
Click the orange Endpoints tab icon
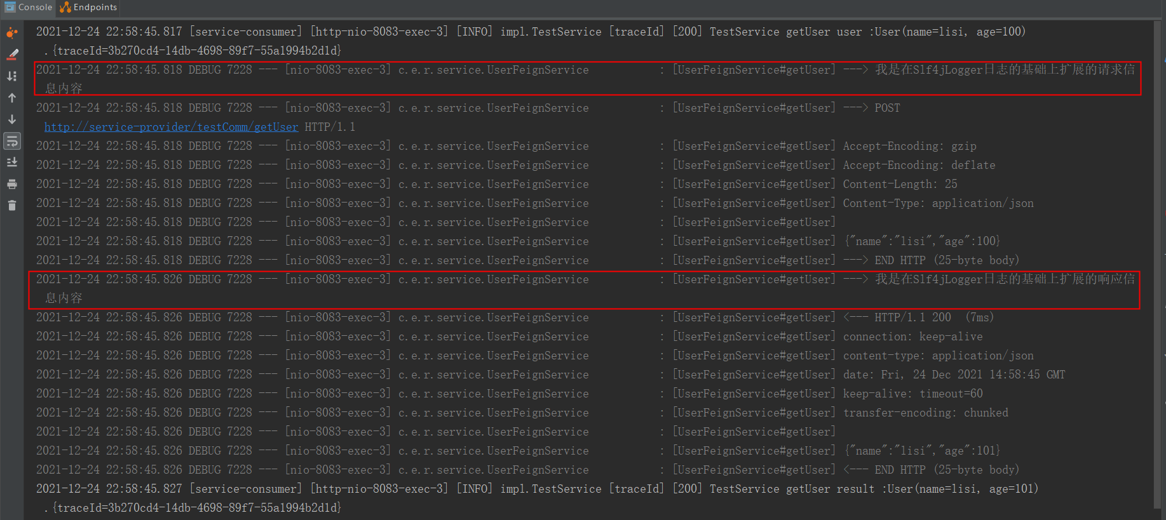point(64,8)
